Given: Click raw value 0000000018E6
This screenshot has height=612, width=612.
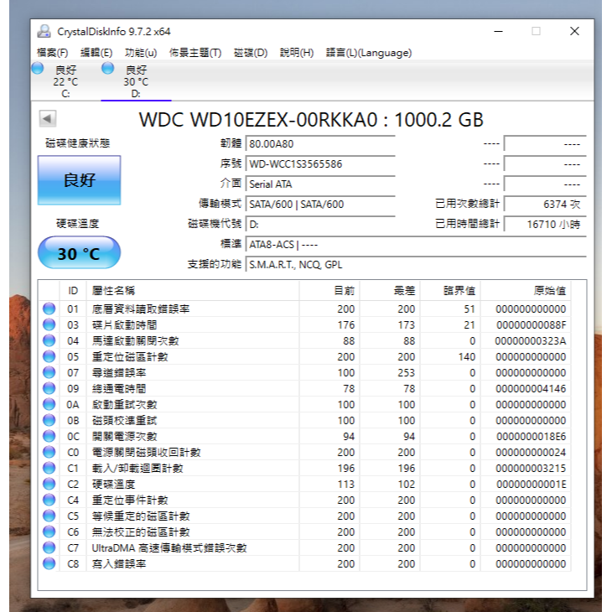Looking at the screenshot, I should point(532,436).
